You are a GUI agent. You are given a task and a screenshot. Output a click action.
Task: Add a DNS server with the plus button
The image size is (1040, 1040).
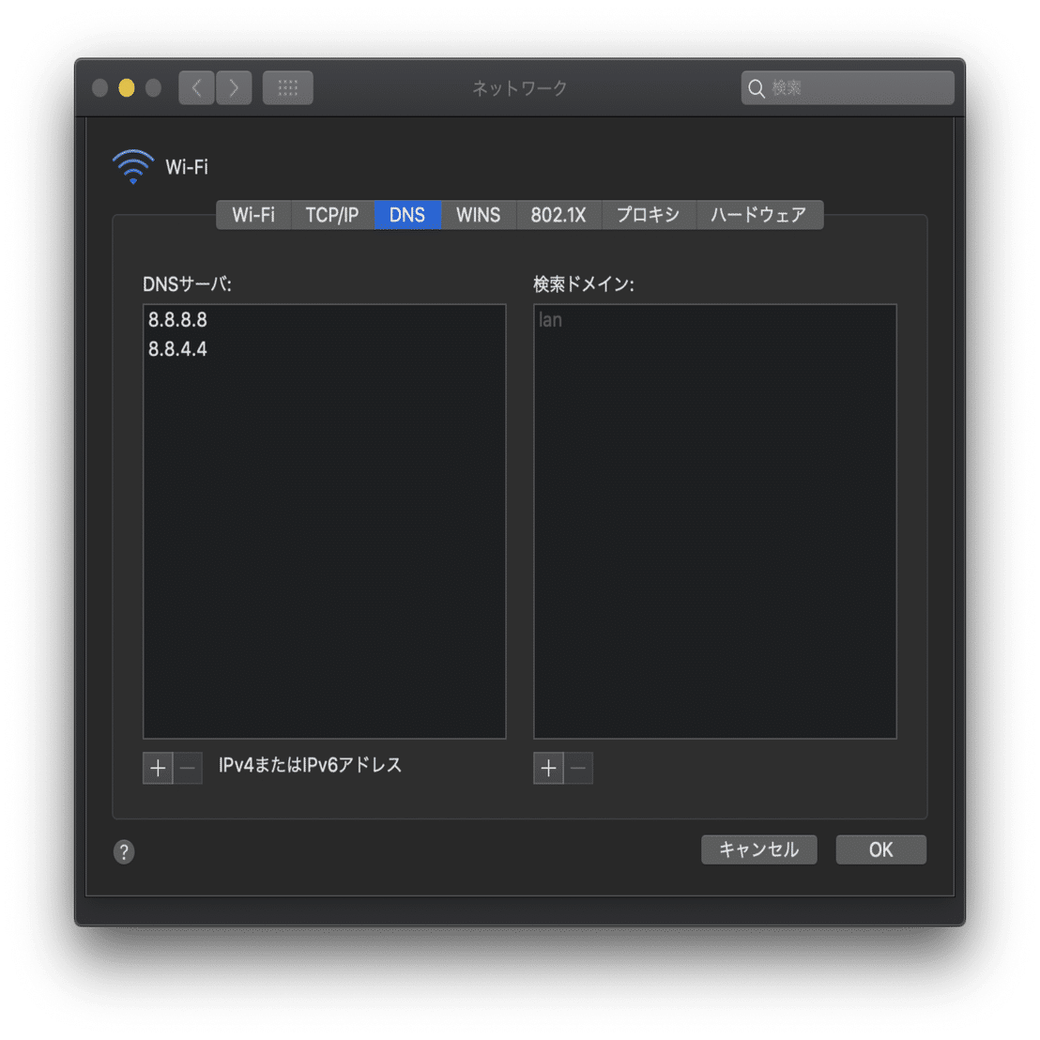(158, 767)
